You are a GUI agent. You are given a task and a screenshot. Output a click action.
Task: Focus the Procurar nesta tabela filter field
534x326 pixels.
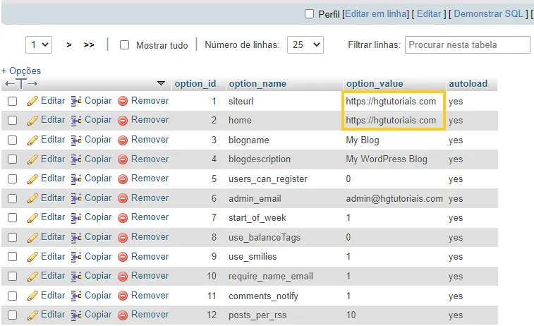coord(467,44)
